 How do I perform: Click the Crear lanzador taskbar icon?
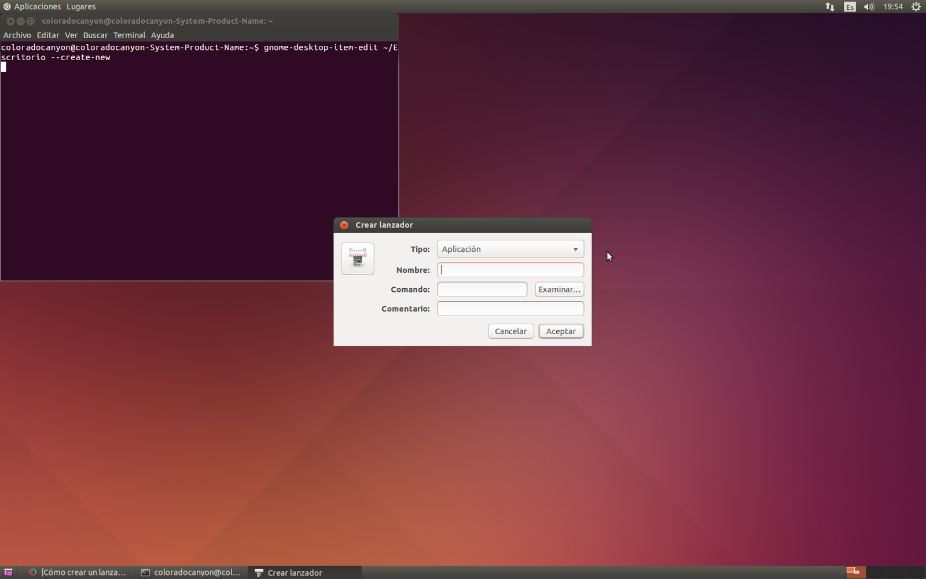(x=258, y=572)
